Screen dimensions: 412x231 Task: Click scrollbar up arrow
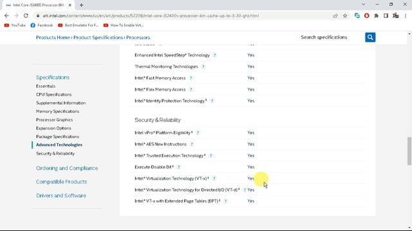click(x=409, y=34)
